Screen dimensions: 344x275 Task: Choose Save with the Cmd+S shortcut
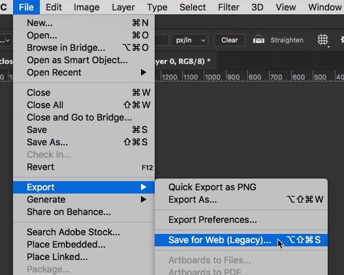click(x=84, y=130)
